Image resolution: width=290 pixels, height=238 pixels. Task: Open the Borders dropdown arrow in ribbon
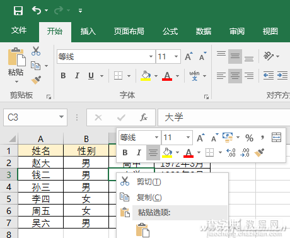click(x=129, y=76)
